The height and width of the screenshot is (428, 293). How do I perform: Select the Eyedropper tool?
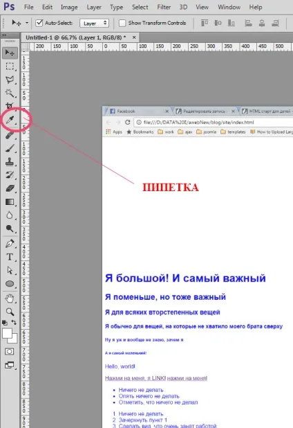click(10, 120)
